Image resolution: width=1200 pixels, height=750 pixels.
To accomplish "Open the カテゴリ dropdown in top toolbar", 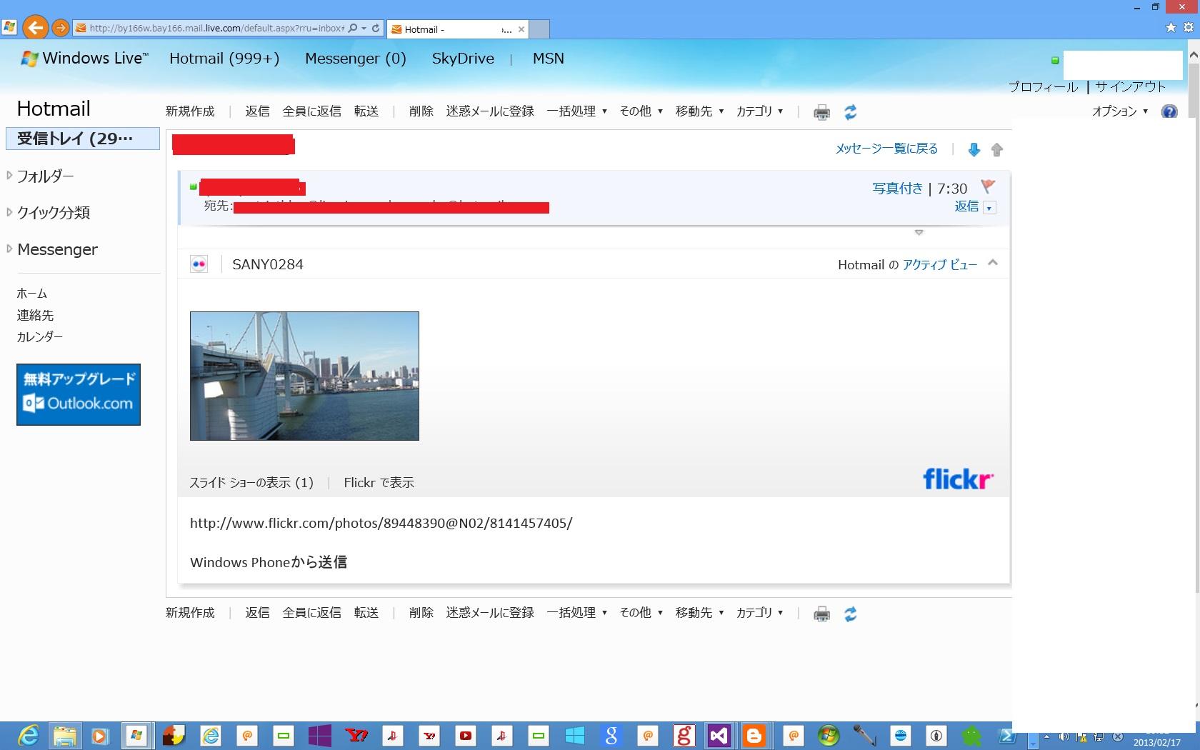I will (760, 111).
